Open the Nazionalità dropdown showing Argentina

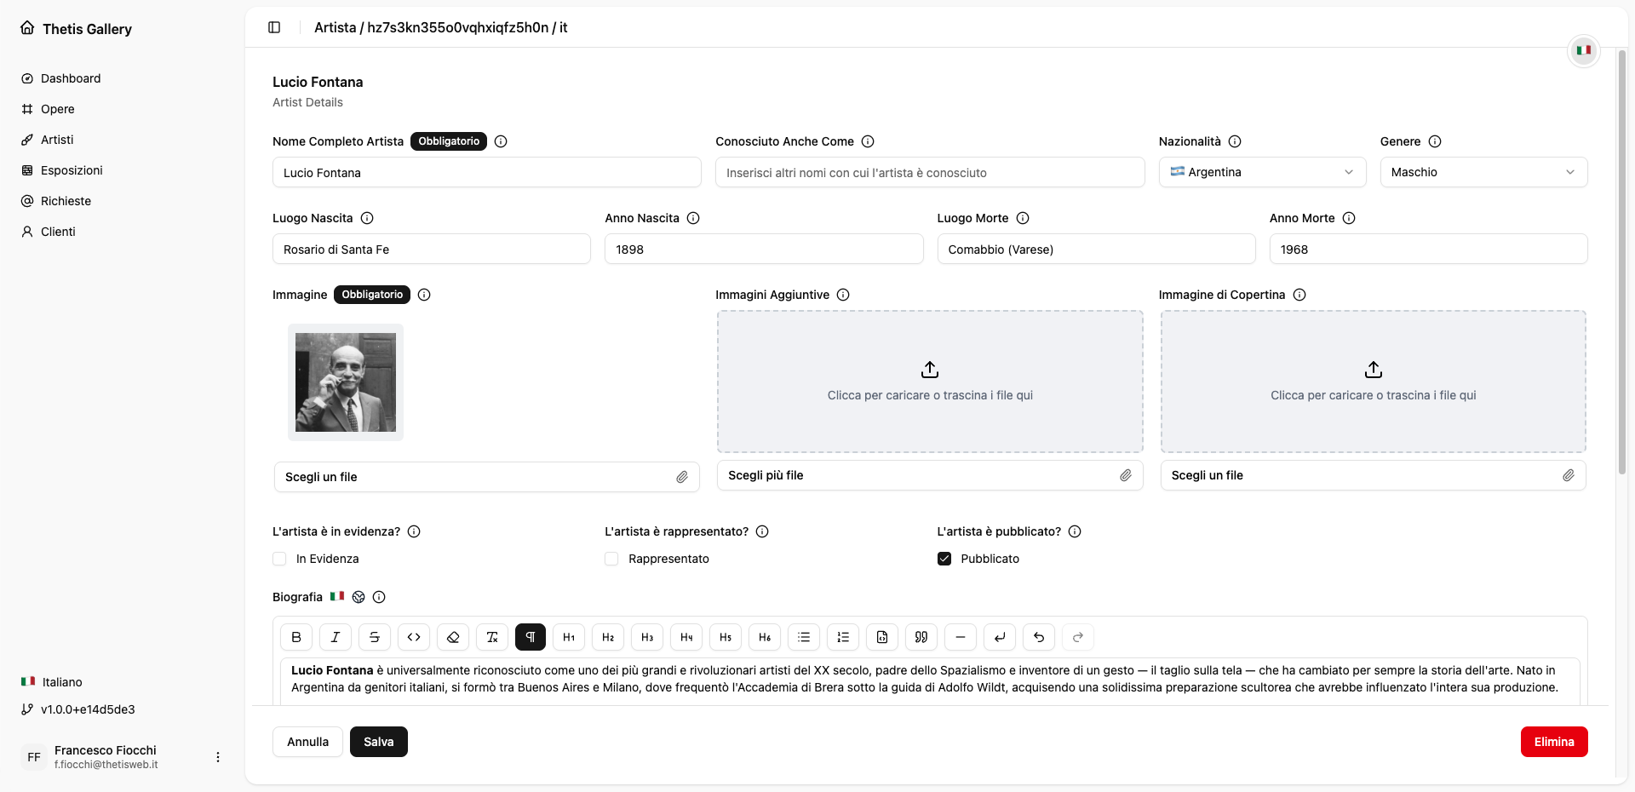(x=1262, y=172)
